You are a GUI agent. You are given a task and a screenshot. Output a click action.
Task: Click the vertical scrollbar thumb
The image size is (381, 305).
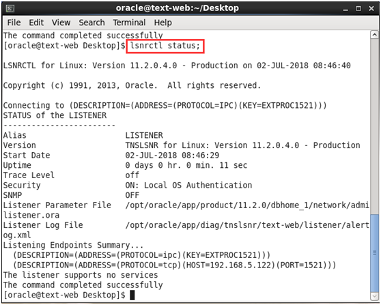(x=374, y=253)
